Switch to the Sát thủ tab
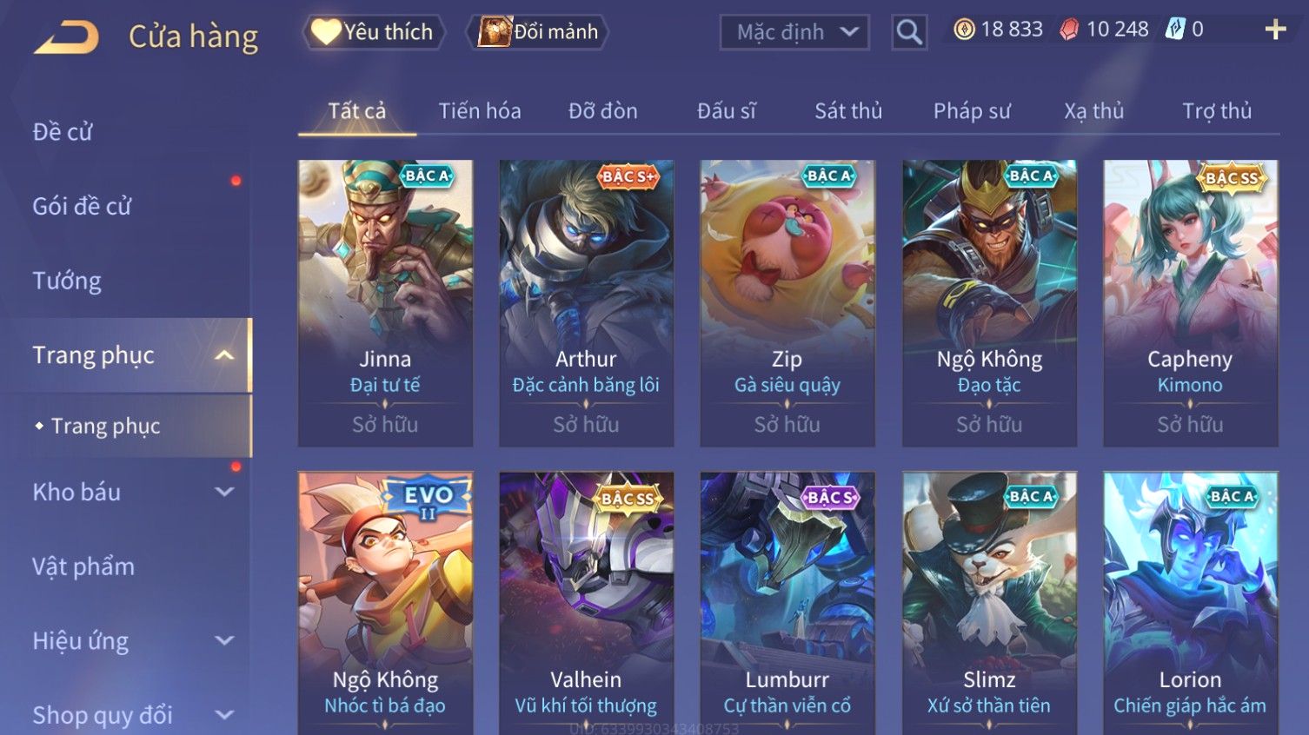Viewport: 1309px width, 735px height. click(x=848, y=111)
